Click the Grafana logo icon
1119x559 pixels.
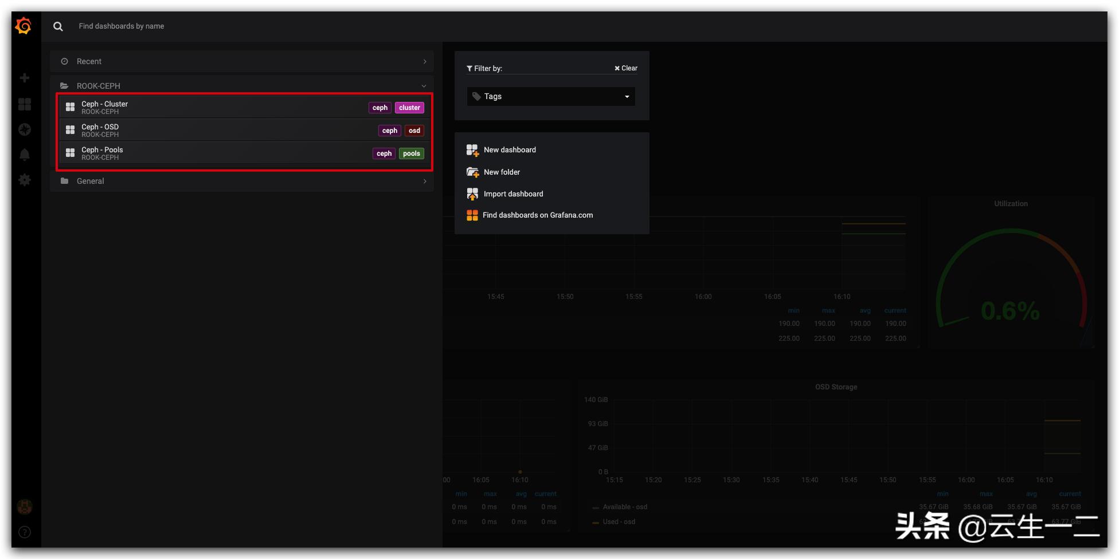point(24,26)
